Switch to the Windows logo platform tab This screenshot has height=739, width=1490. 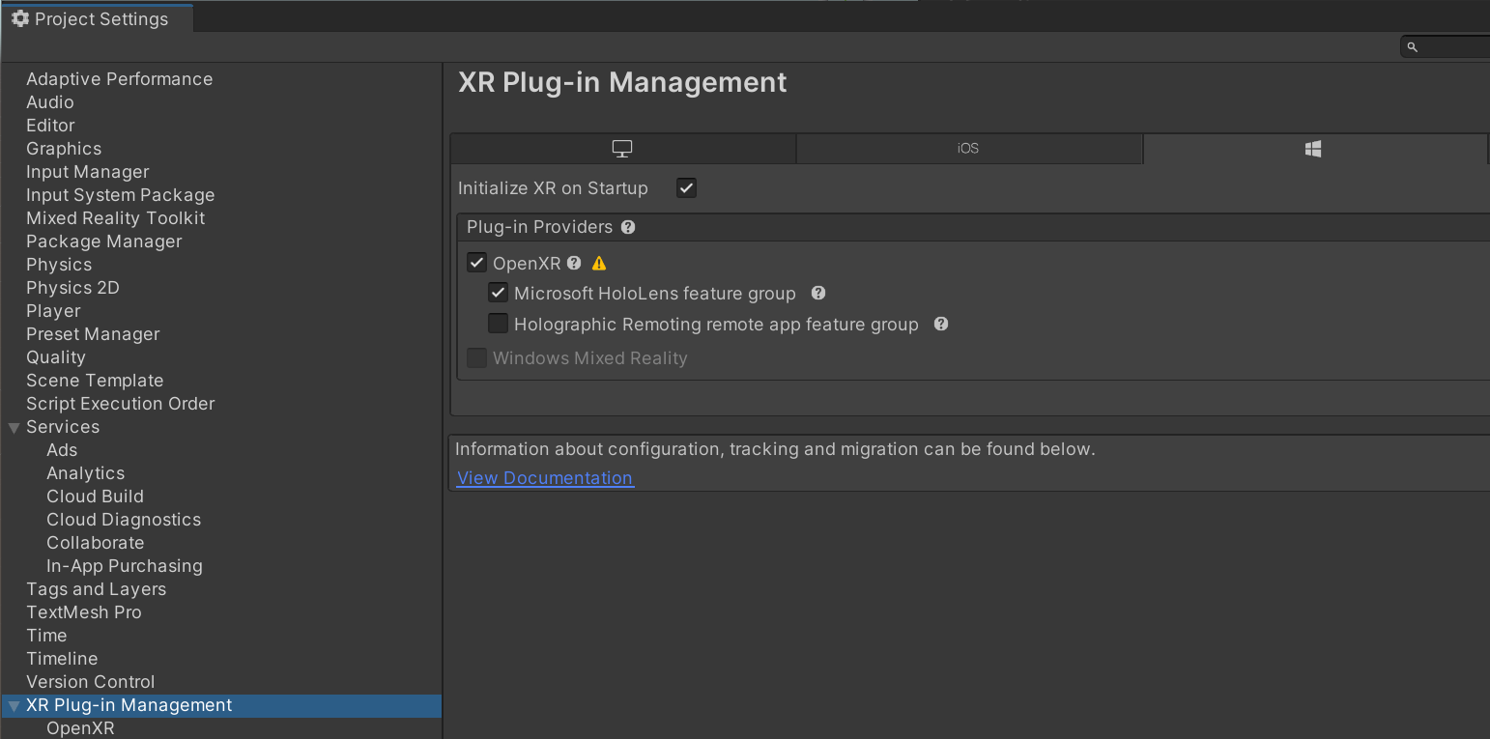1313,149
